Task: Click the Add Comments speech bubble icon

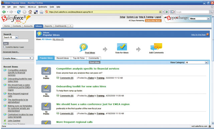Action: 156,47
